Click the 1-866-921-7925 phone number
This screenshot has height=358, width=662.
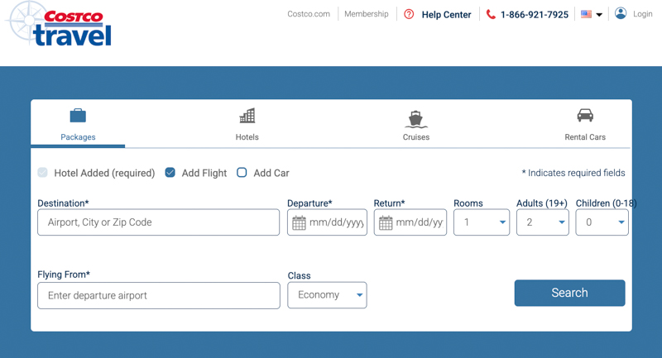coord(535,15)
